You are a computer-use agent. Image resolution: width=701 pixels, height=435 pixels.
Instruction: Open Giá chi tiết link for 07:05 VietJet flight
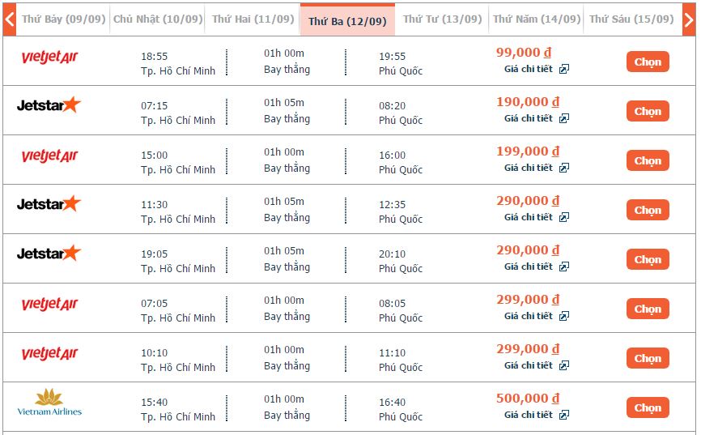(529, 316)
